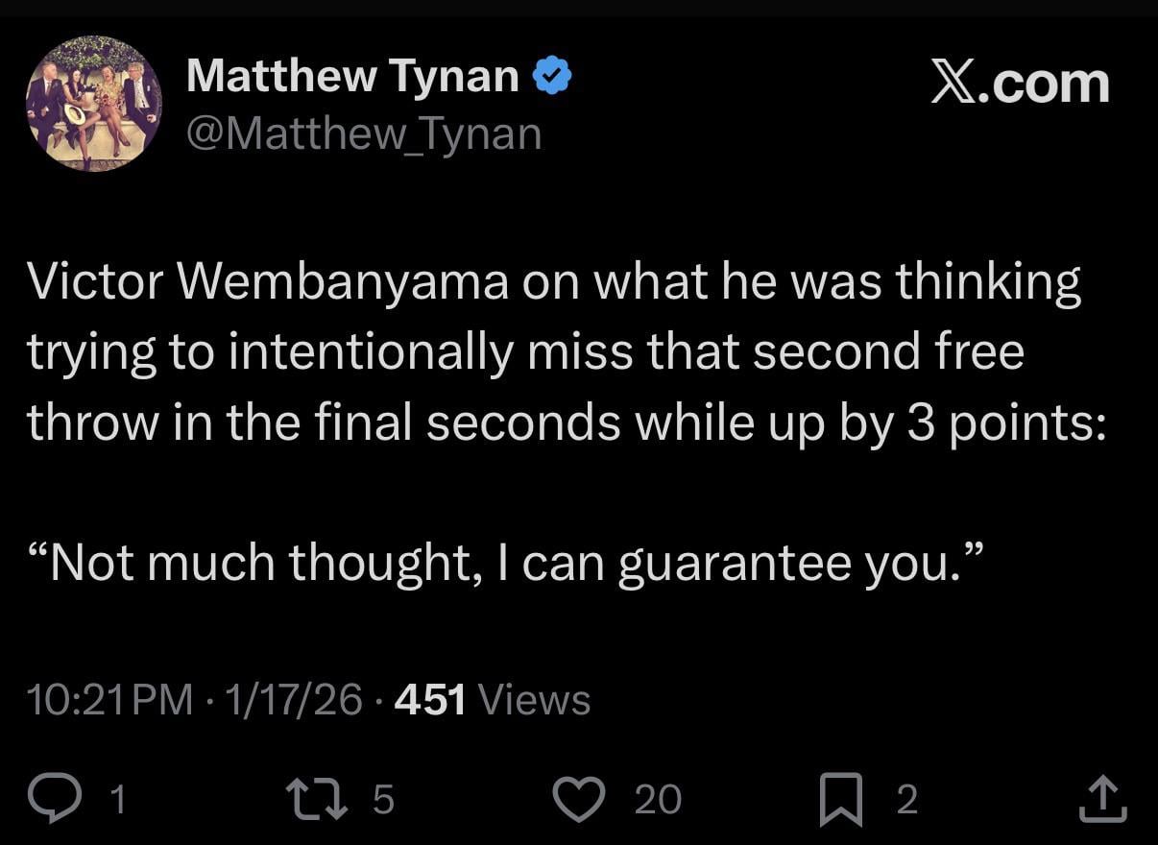1158x845 pixels.
Task: Open the share icon on the far right
Action: (x=1102, y=798)
